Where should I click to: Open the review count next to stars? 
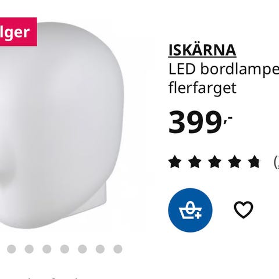pos(276,162)
